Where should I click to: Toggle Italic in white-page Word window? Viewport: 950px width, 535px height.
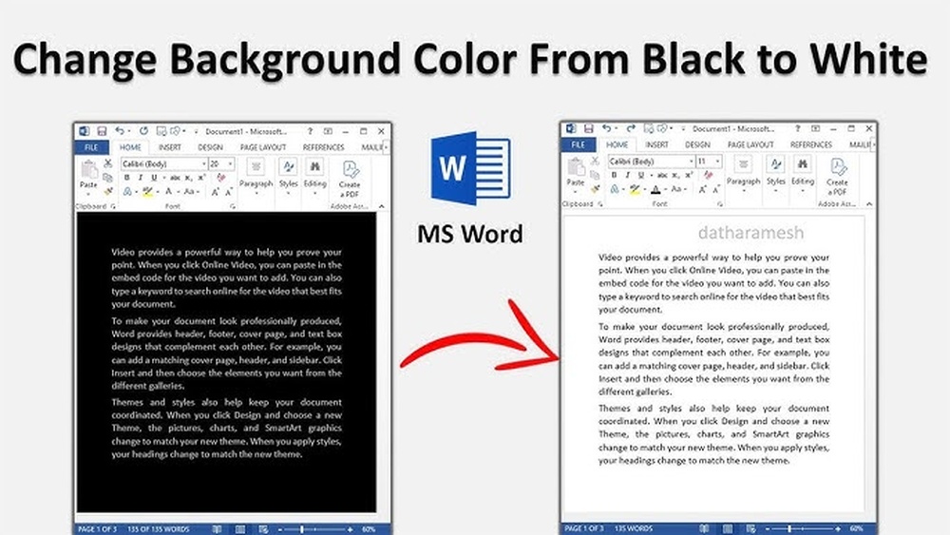pyautogui.click(x=627, y=175)
